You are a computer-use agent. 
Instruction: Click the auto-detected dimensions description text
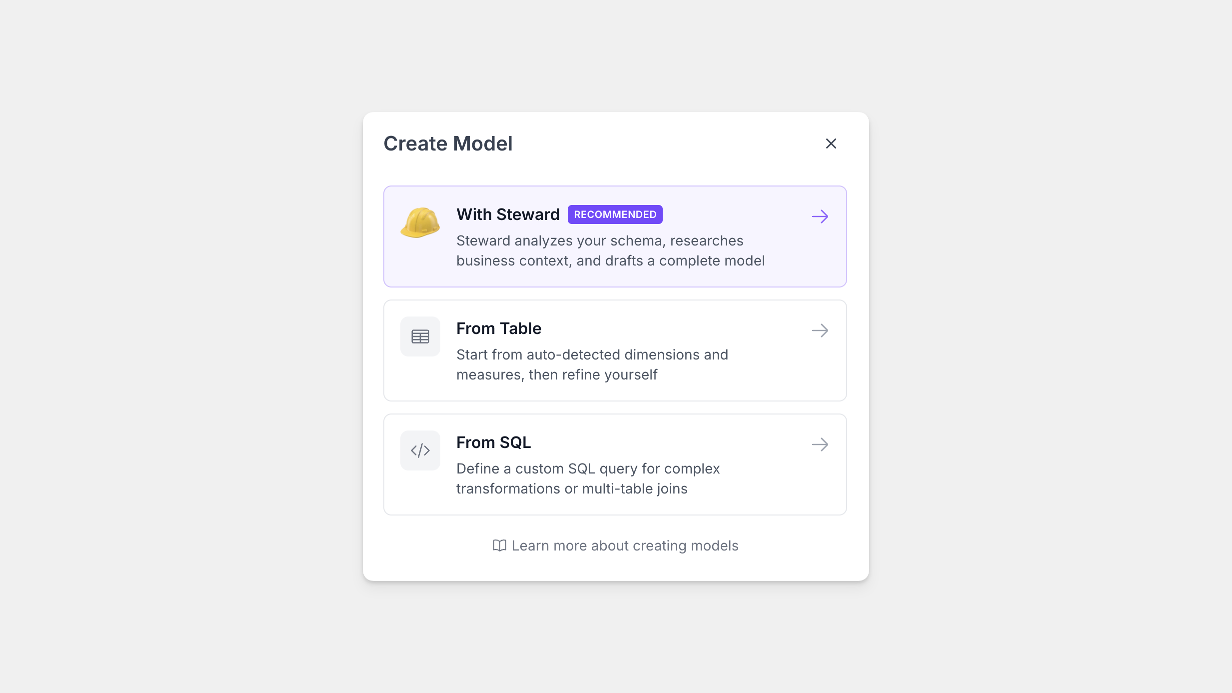[x=592, y=355]
